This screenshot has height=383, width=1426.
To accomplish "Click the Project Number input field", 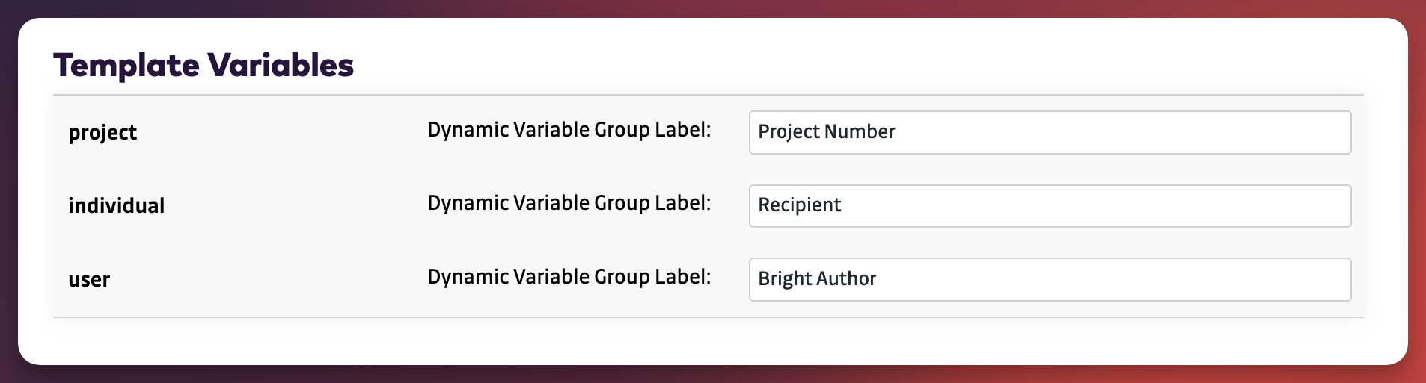I will (x=1049, y=132).
